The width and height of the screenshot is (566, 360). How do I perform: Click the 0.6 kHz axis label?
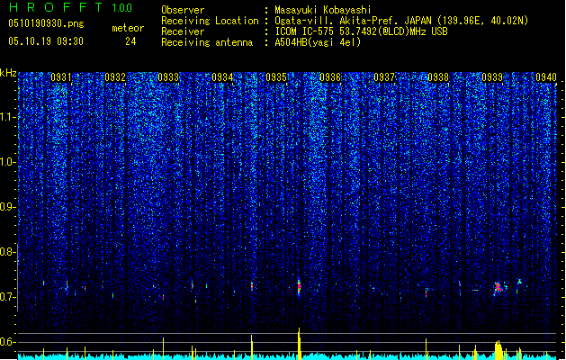(x=7, y=342)
